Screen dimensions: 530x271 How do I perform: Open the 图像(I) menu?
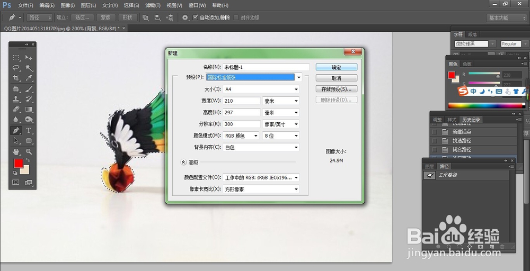tap(68, 5)
